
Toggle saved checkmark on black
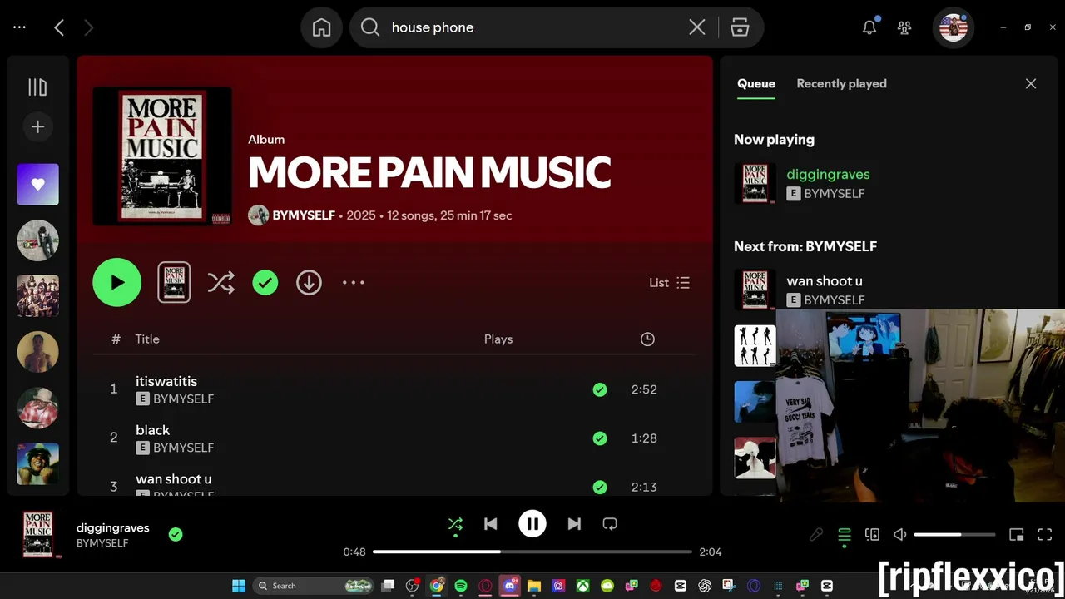[x=600, y=438]
